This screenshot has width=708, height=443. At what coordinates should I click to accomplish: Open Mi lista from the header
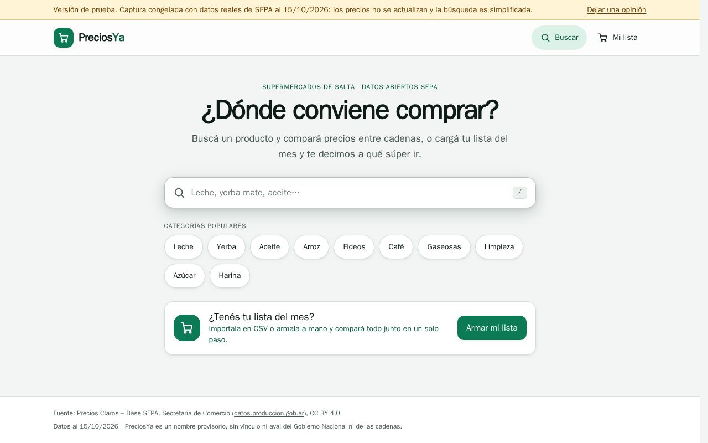(618, 38)
